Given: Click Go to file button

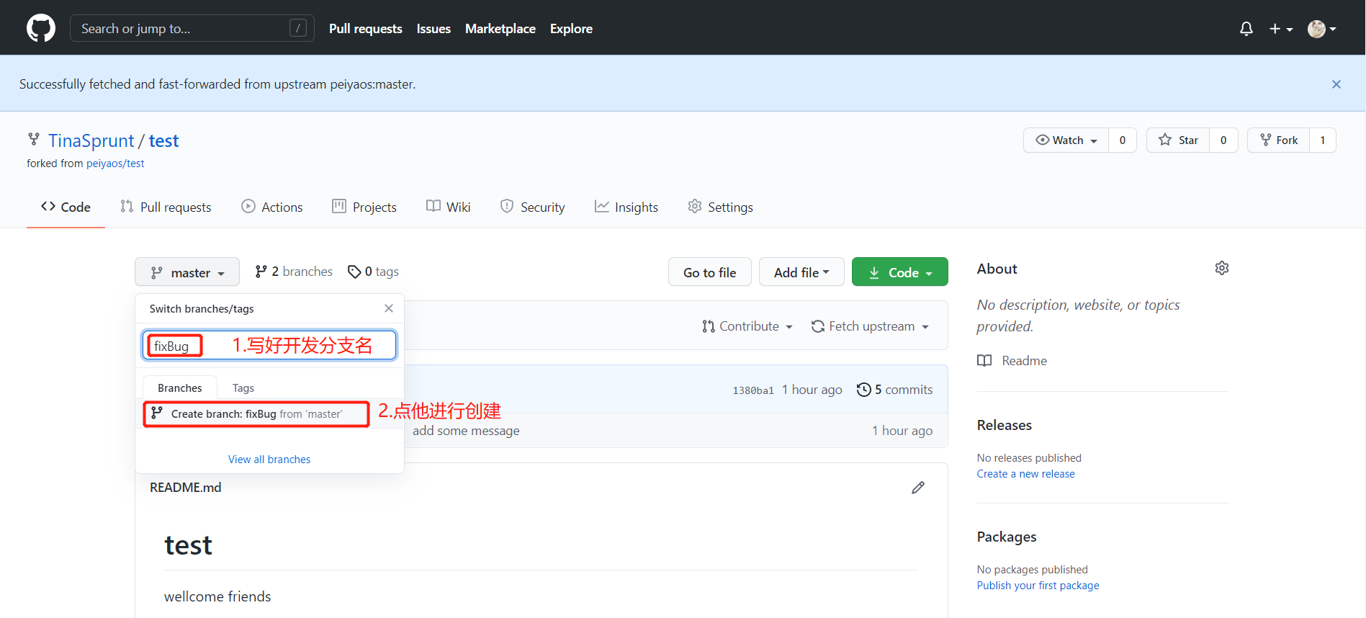Looking at the screenshot, I should click(710, 272).
